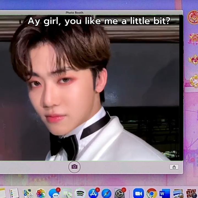198x198 pixels.
Task: Open the App Store dock icon
Action: click(x=94, y=193)
